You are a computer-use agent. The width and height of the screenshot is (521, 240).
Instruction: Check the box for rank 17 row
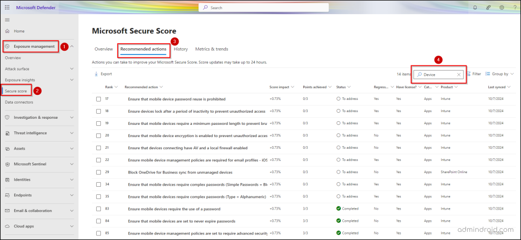[99, 98]
